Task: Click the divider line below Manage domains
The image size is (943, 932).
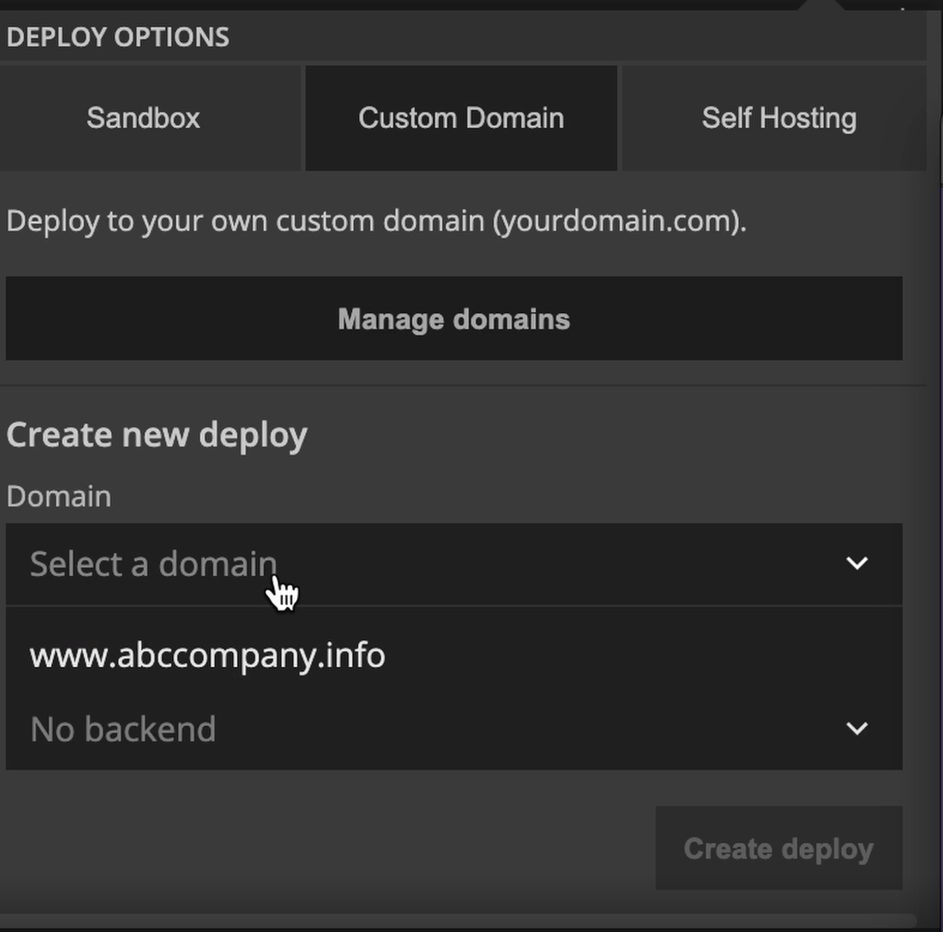Action: click(x=462, y=386)
